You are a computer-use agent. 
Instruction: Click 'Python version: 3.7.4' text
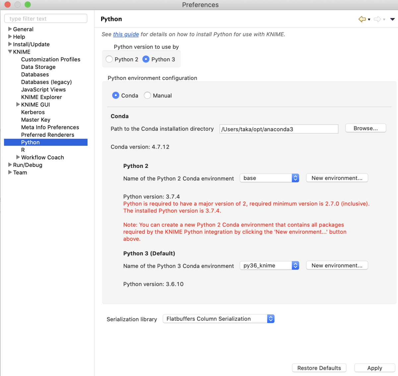point(152,196)
